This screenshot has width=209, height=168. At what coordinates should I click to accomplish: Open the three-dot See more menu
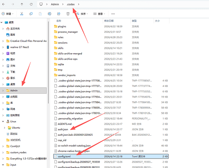coord(113,14)
